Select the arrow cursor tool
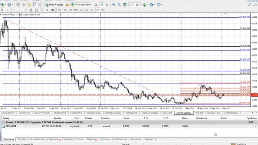Viewport: 258px width, 145px height. (2, 10)
